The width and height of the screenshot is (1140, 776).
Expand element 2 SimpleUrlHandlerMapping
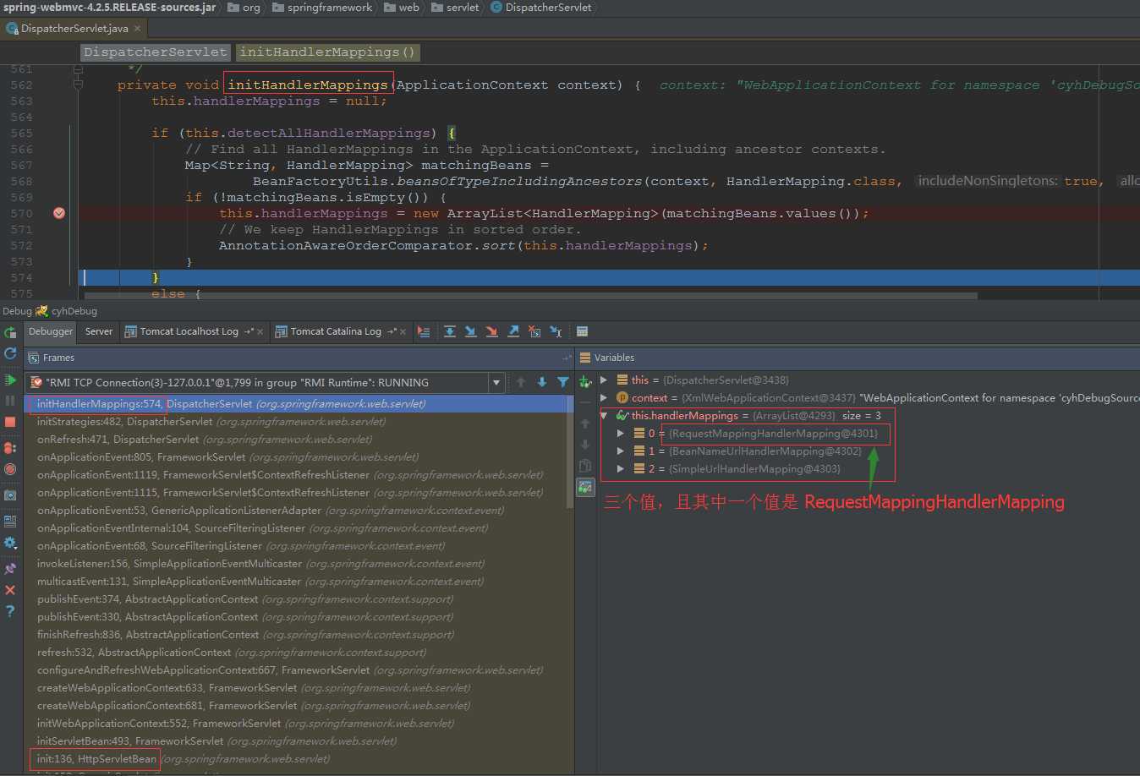pyautogui.click(x=621, y=468)
